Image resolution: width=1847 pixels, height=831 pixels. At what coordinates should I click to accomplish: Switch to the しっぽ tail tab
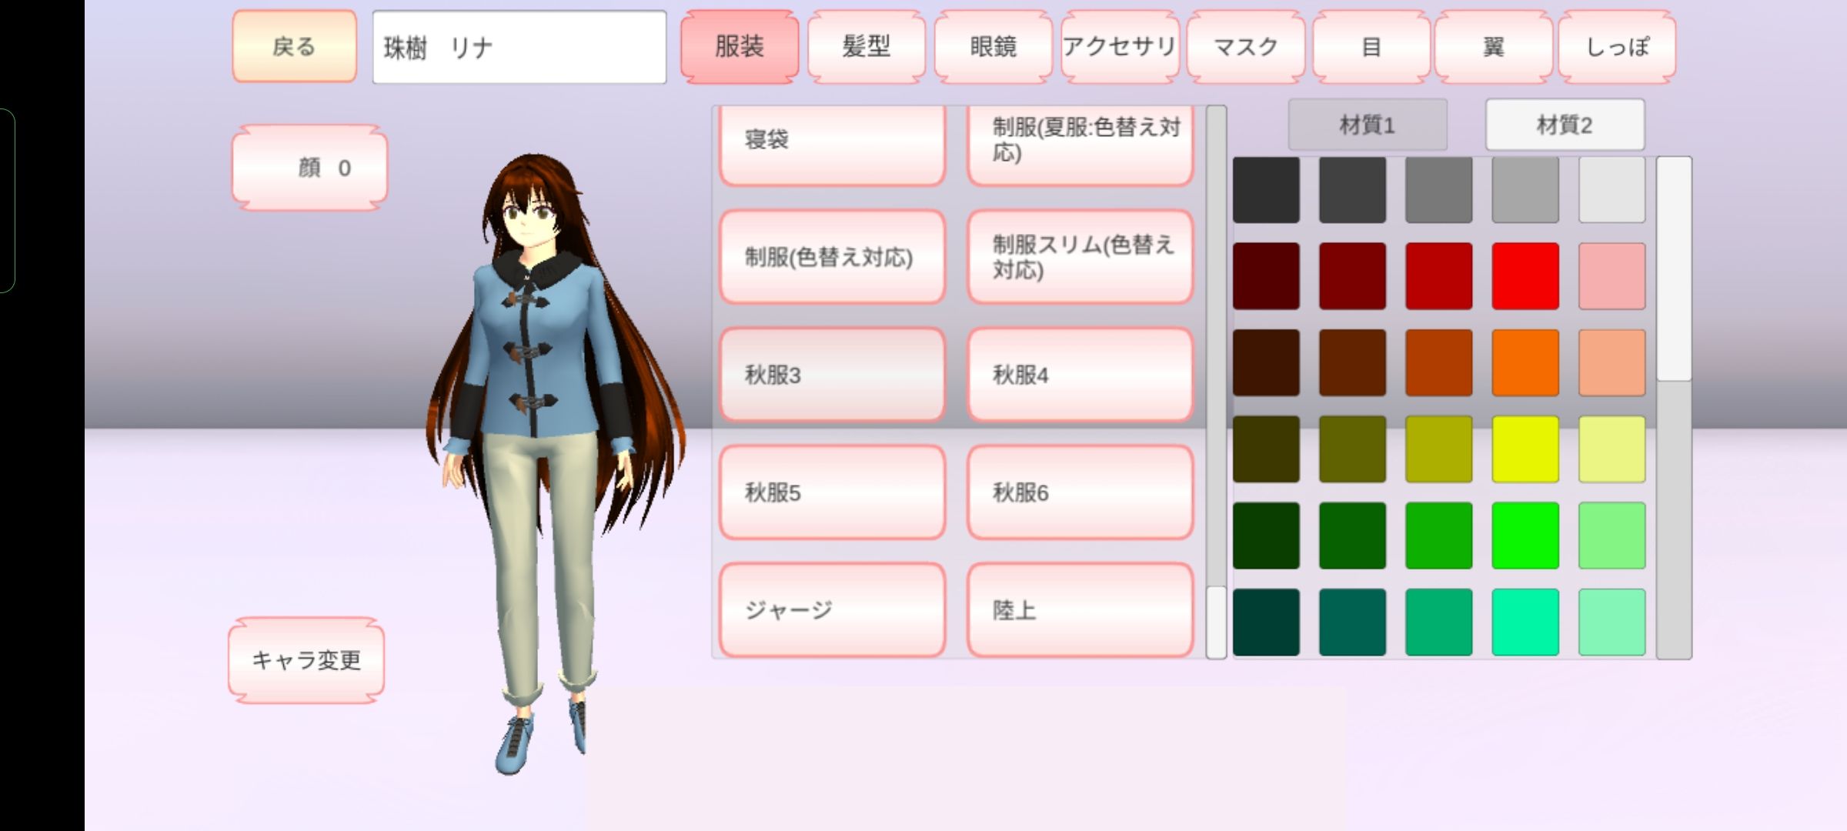click(x=1617, y=47)
